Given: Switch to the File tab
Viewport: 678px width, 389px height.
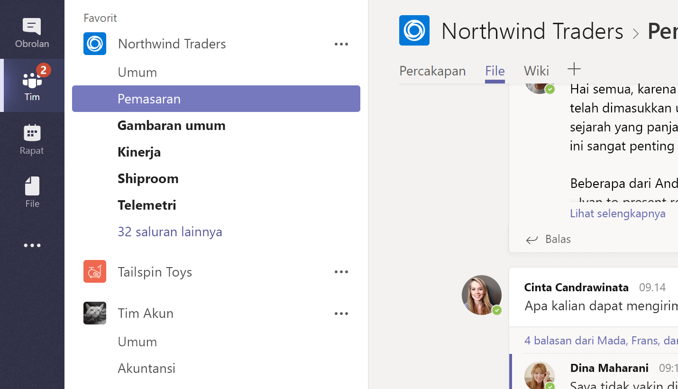Looking at the screenshot, I should click(495, 71).
